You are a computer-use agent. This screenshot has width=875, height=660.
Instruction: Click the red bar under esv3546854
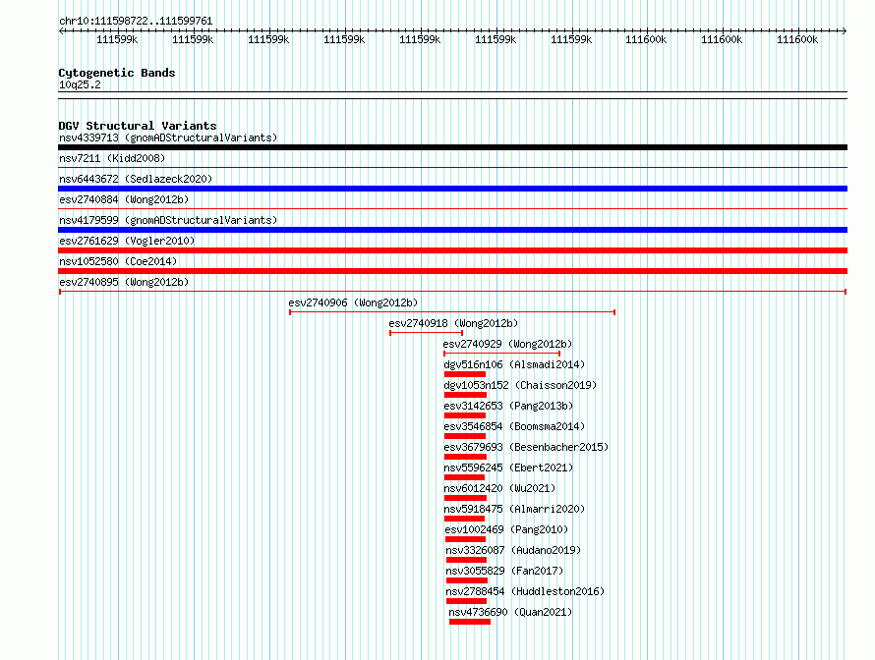tap(465, 436)
